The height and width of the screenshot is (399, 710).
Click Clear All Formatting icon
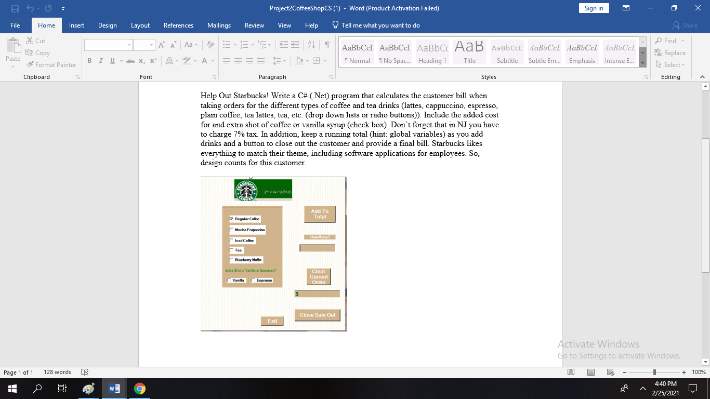[x=211, y=45]
